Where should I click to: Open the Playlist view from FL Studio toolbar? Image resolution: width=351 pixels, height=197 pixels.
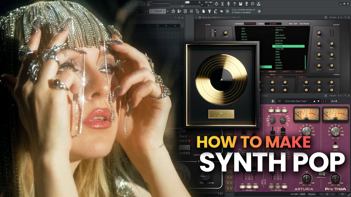coord(173,11)
